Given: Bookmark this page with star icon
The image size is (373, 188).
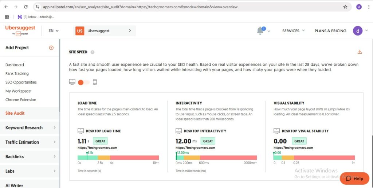Looking at the screenshot, I should [x=345, y=7].
